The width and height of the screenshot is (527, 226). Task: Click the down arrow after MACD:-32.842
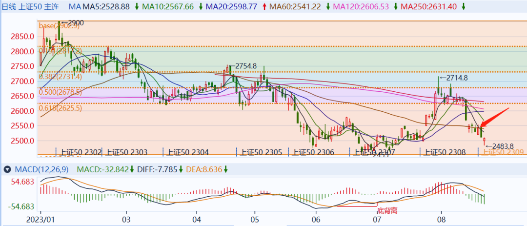click(x=132, y=170)
